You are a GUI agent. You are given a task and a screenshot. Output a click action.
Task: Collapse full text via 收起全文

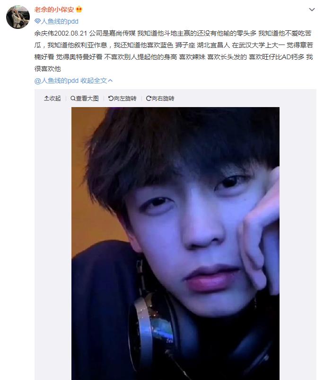(x=94, y=81)
